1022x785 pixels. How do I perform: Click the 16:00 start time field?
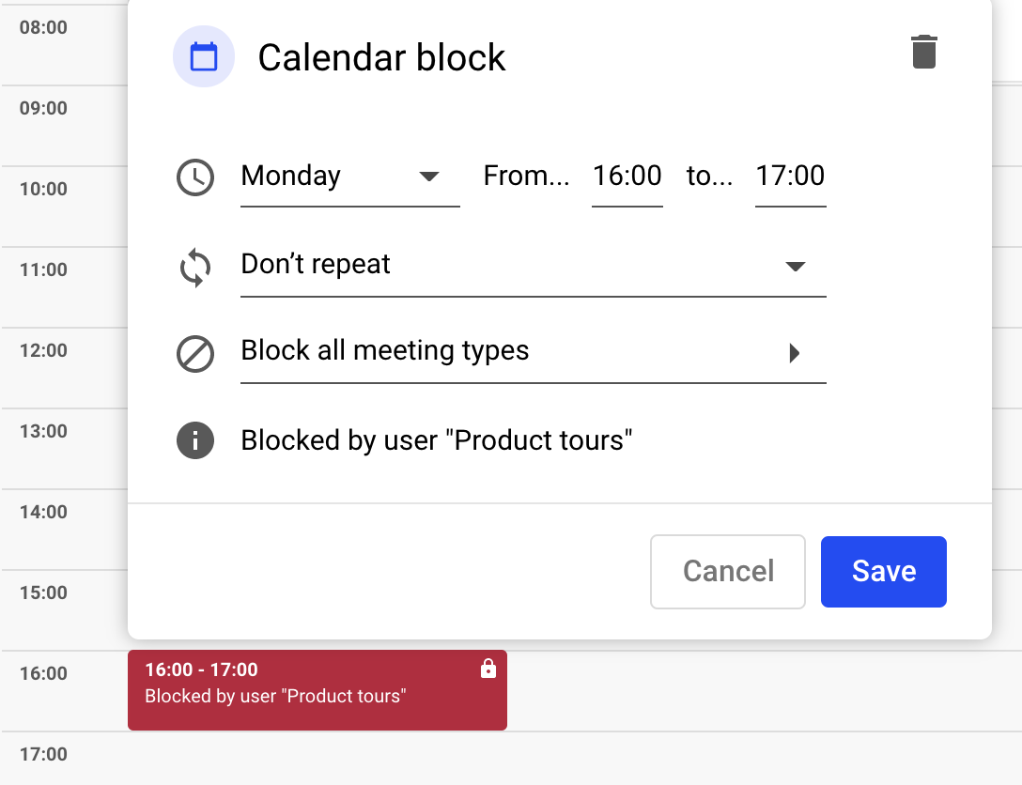click(x=627, y=177)
